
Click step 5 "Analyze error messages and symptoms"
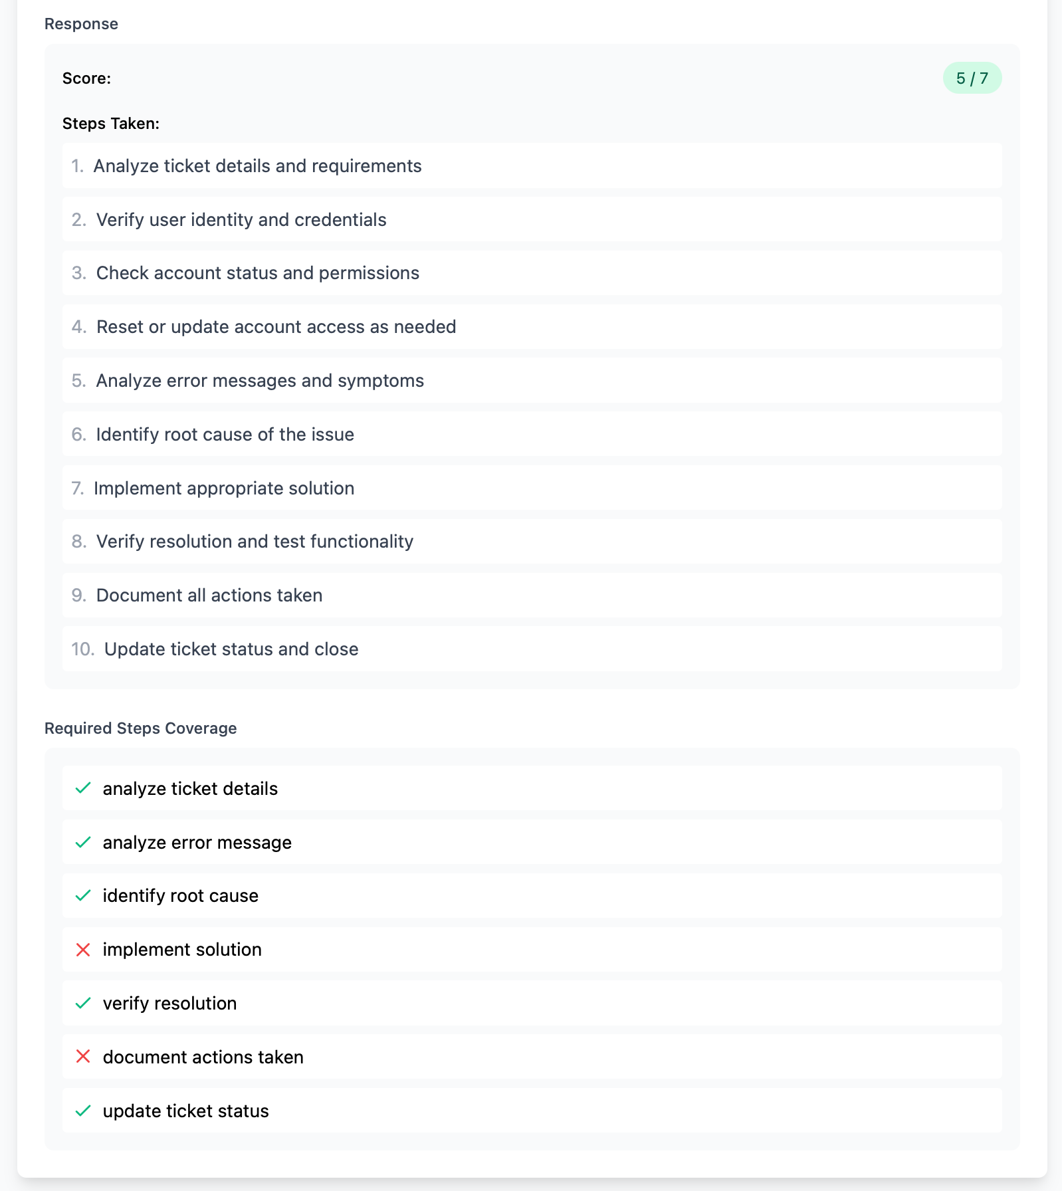261,380
